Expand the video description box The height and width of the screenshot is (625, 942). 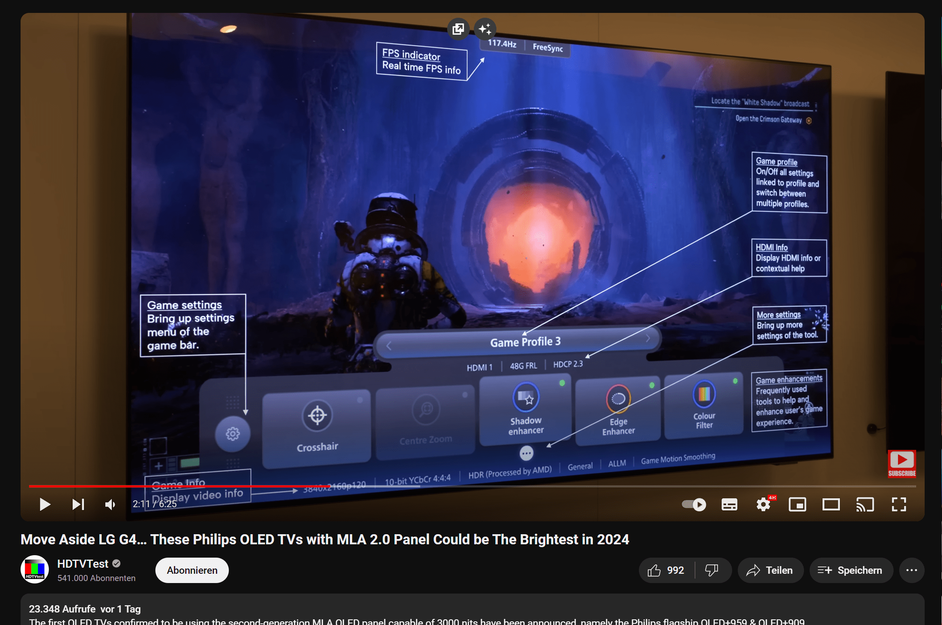[472, 609]
